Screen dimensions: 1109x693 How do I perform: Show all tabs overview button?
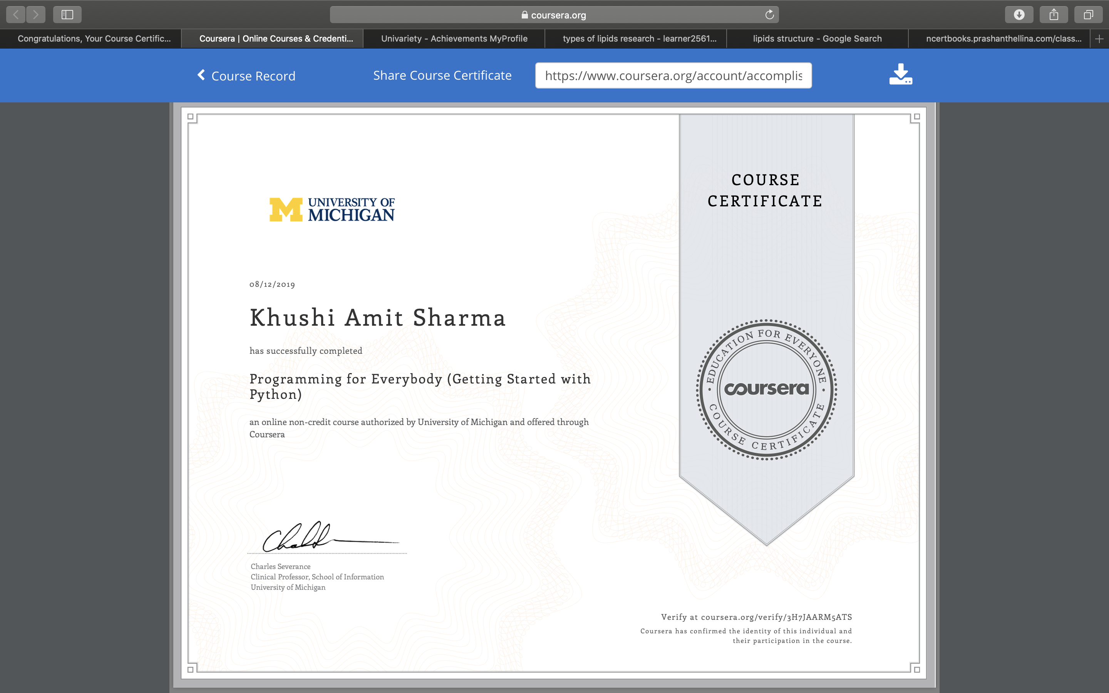click(x=1088, y=15)
